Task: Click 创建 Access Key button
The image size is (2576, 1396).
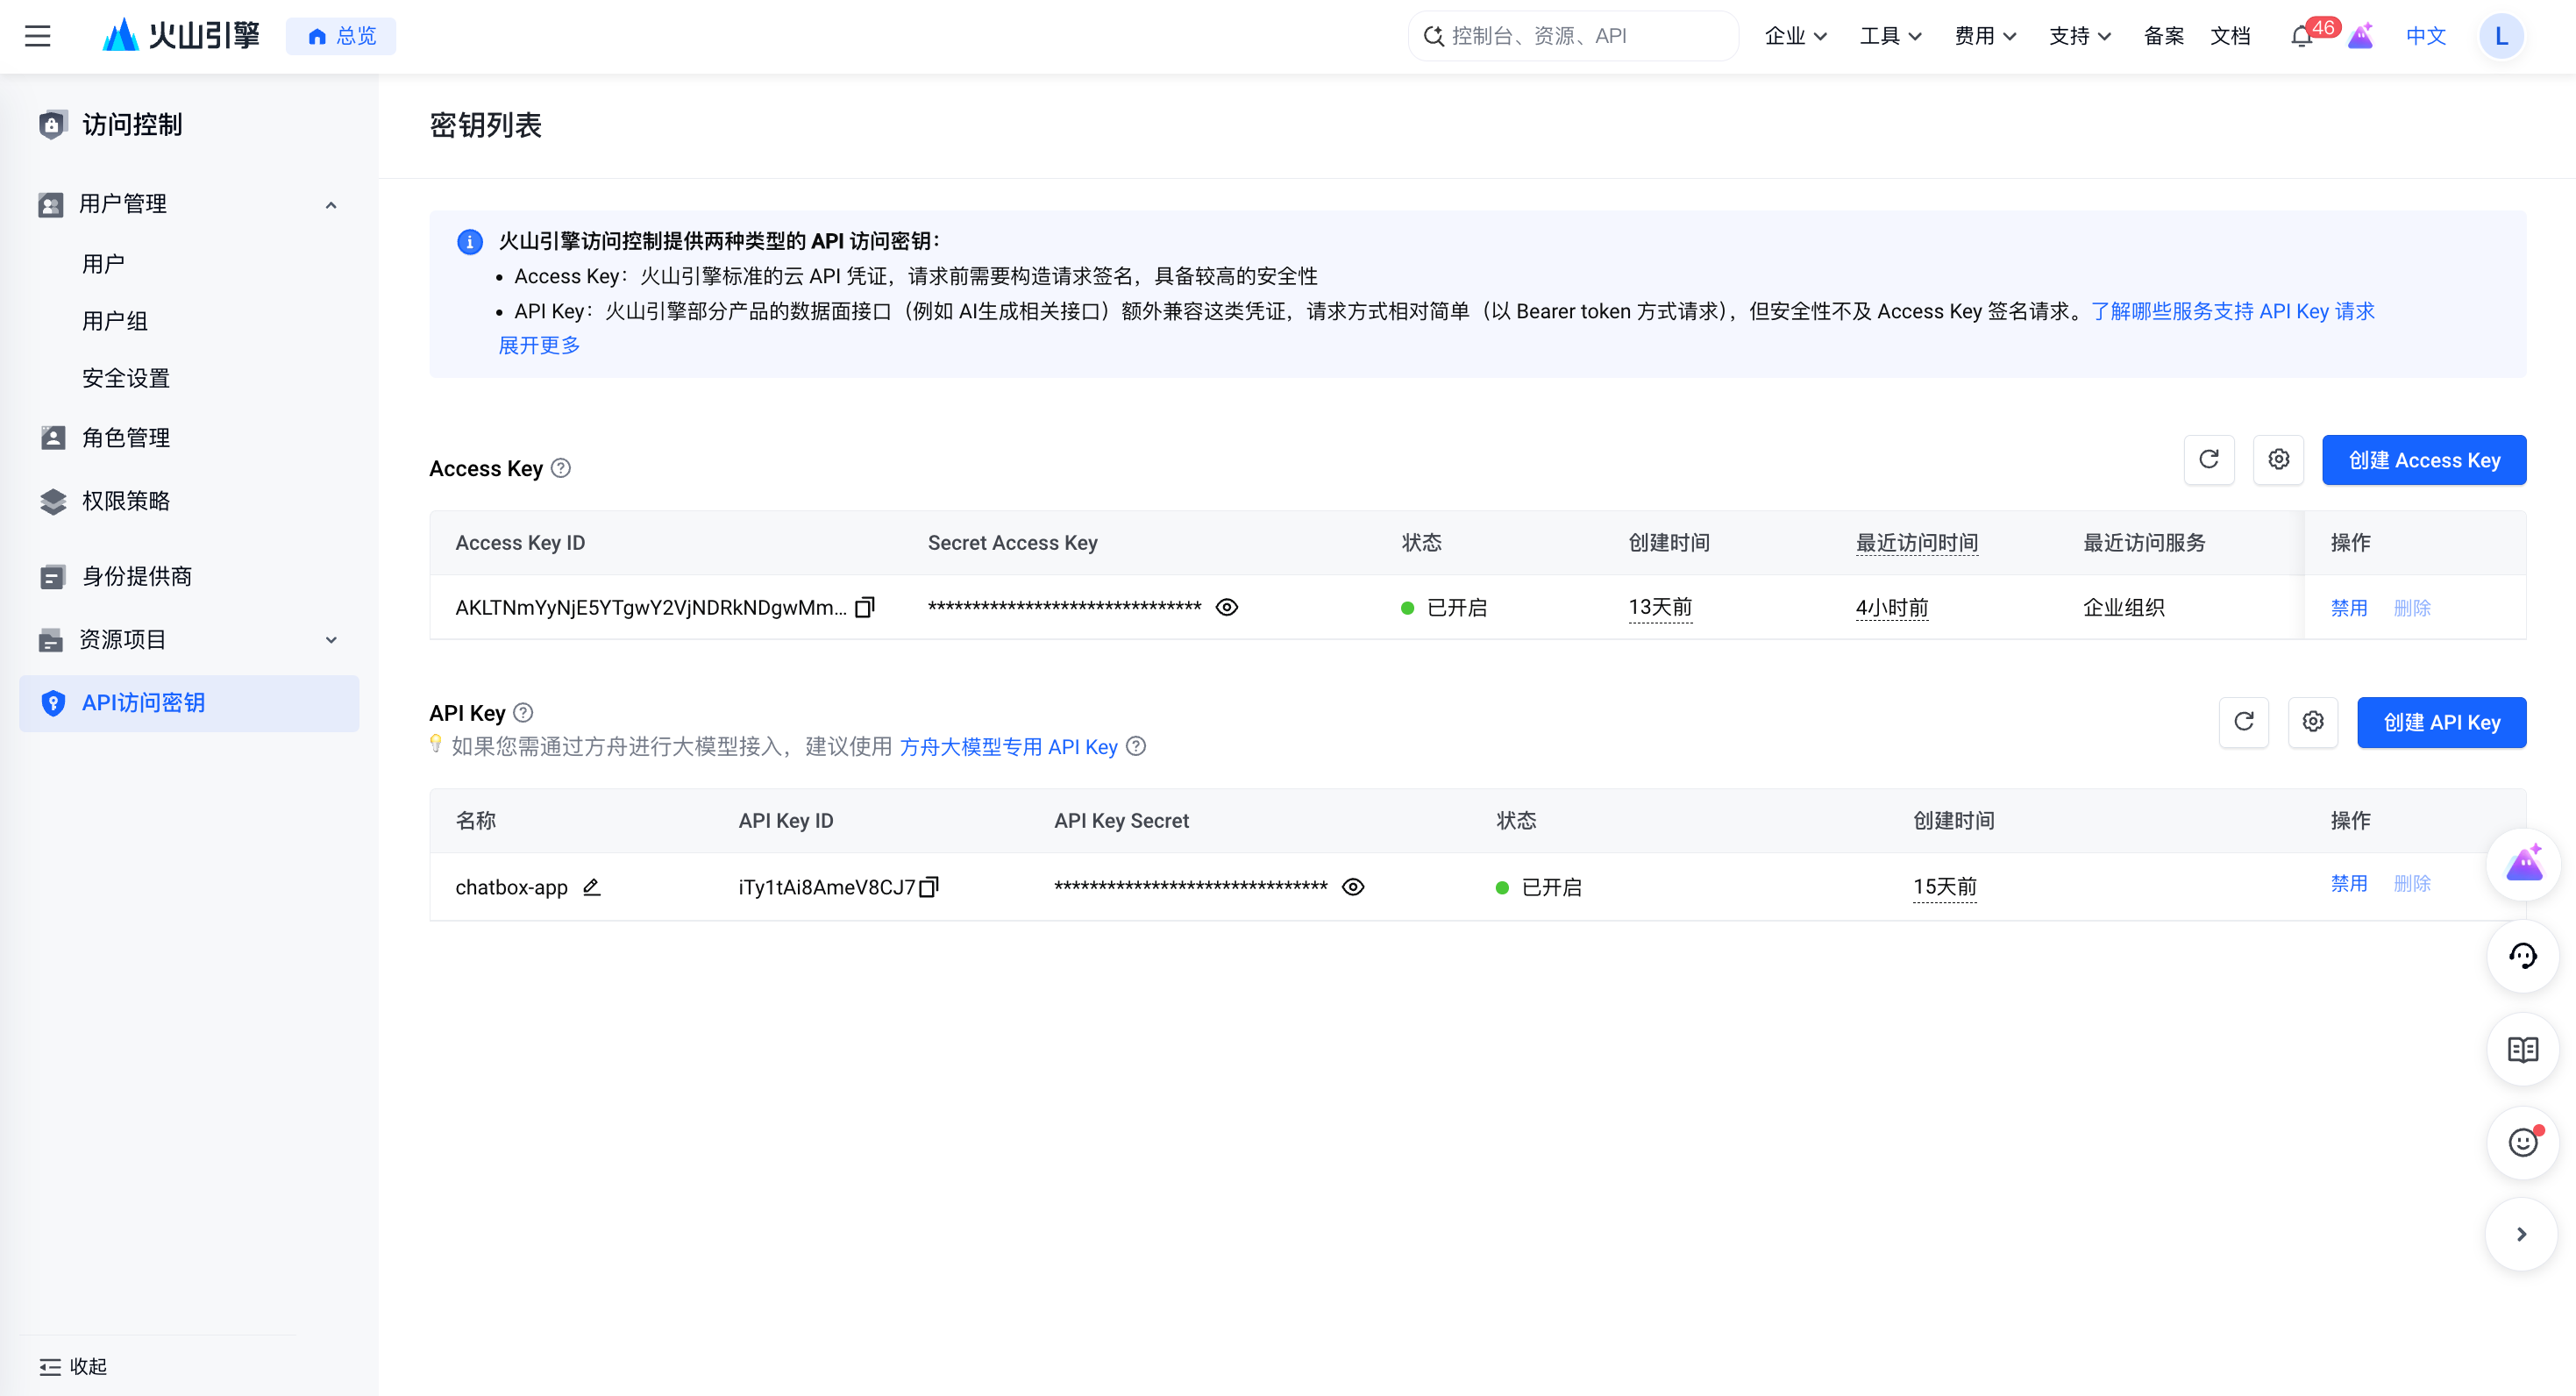Action: 2424,460
